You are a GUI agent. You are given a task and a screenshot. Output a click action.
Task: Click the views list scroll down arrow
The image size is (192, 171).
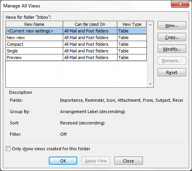150,84
